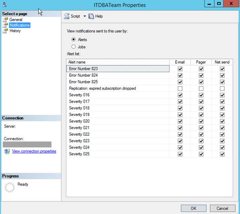Toggle Net send checkbox for Severity 021

[222, 128]
